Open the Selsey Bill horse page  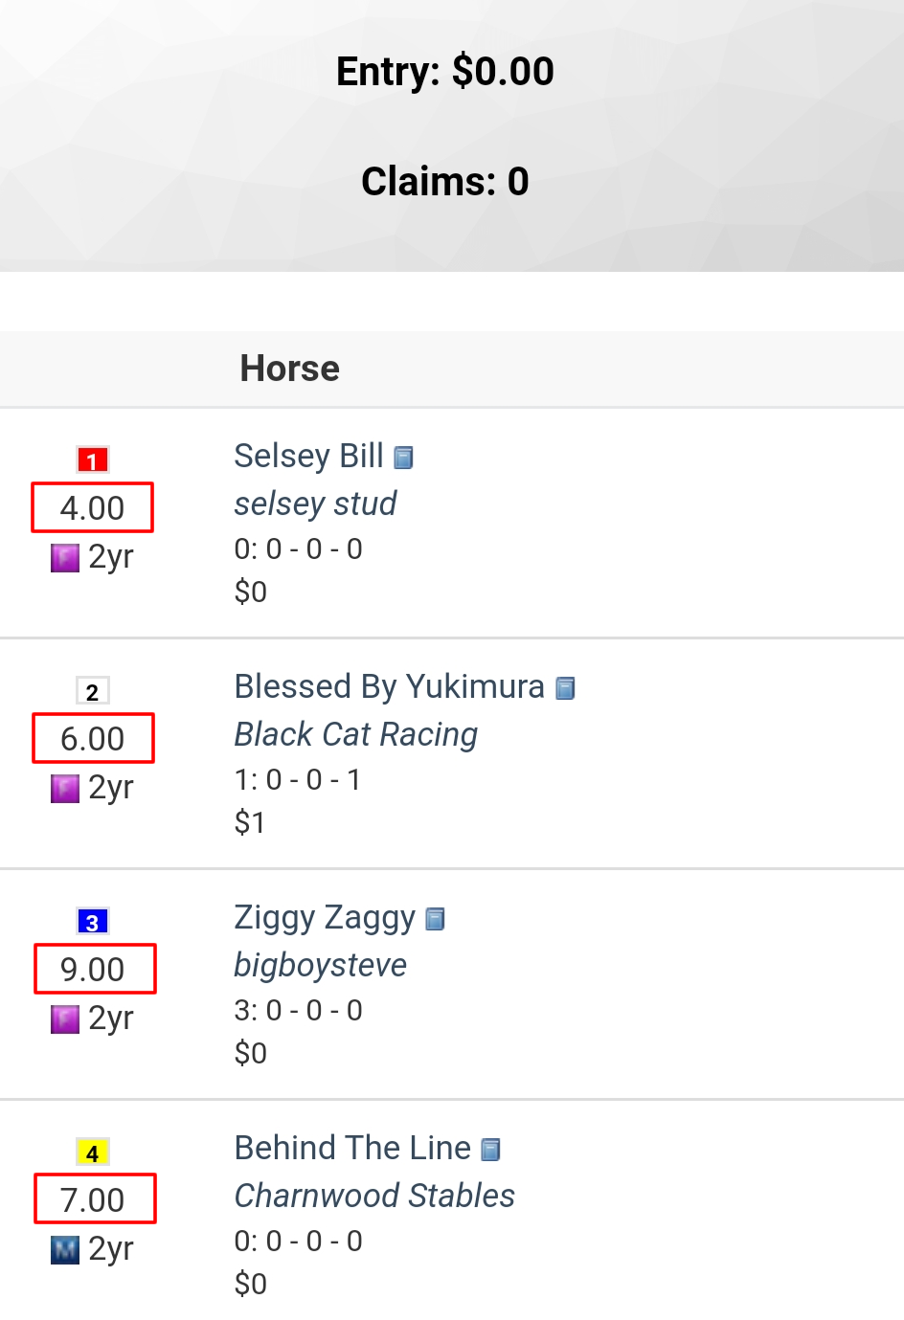tap(308, 457)
